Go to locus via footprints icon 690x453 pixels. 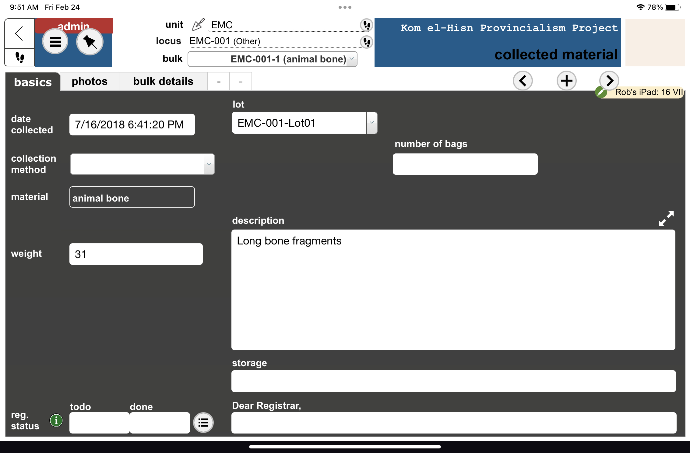(x=367, y=42)
